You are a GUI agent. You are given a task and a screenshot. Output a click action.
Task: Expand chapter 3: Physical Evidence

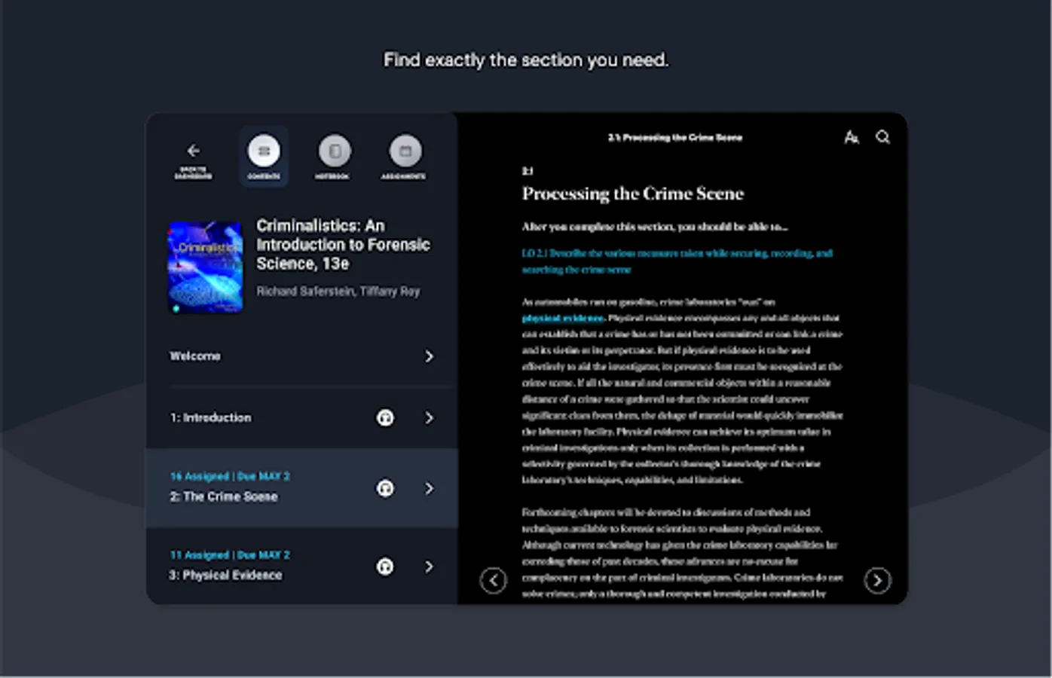(429, 567)
